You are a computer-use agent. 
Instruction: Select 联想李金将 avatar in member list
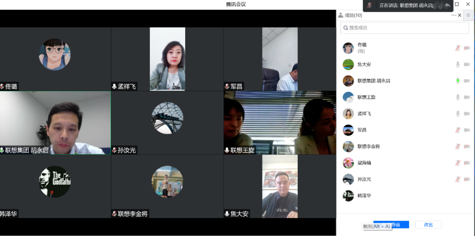(348, 146)
